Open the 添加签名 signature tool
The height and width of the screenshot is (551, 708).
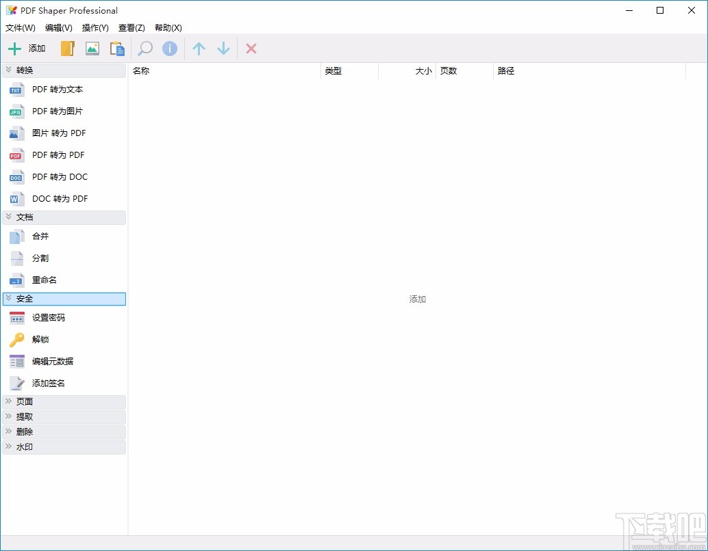click(x=49, y=383)
